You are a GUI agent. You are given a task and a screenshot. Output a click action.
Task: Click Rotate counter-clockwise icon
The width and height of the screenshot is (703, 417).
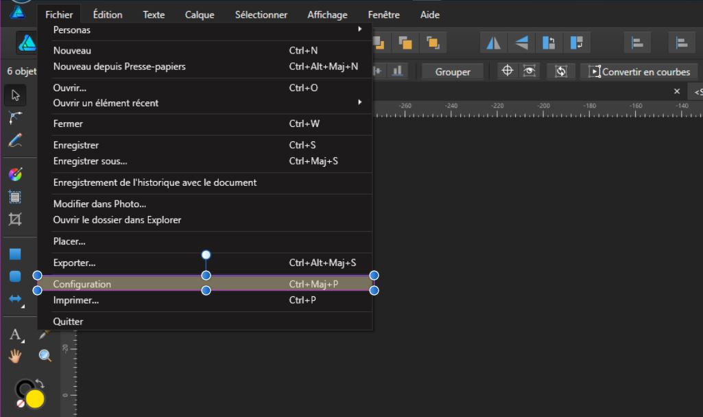[x=549, y=43]
